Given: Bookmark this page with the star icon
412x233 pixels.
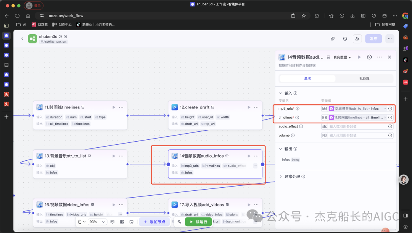Looking at the screenshot, I should [x=304, y=16].
